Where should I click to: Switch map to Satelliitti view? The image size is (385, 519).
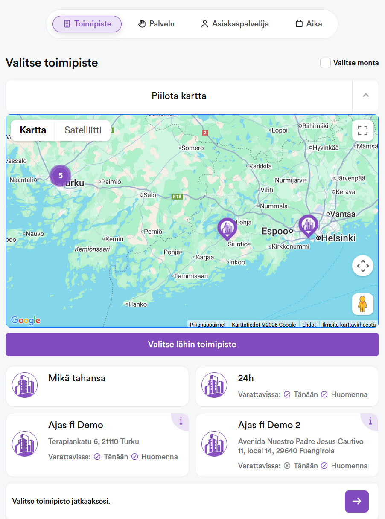pyautogui.click(x=83, y=130)
